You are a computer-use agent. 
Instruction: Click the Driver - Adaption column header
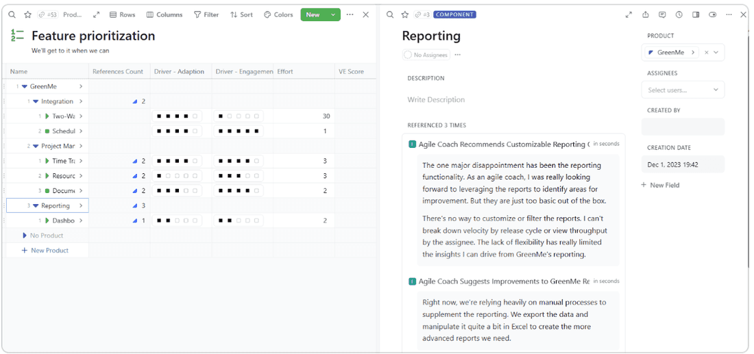click(x=181, y=72)
